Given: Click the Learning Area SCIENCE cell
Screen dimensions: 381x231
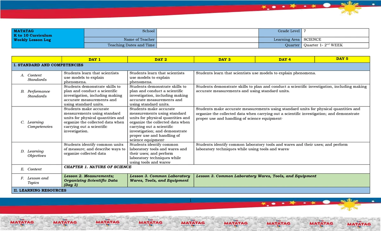Looking at the screenshot, I should (335, 40).
